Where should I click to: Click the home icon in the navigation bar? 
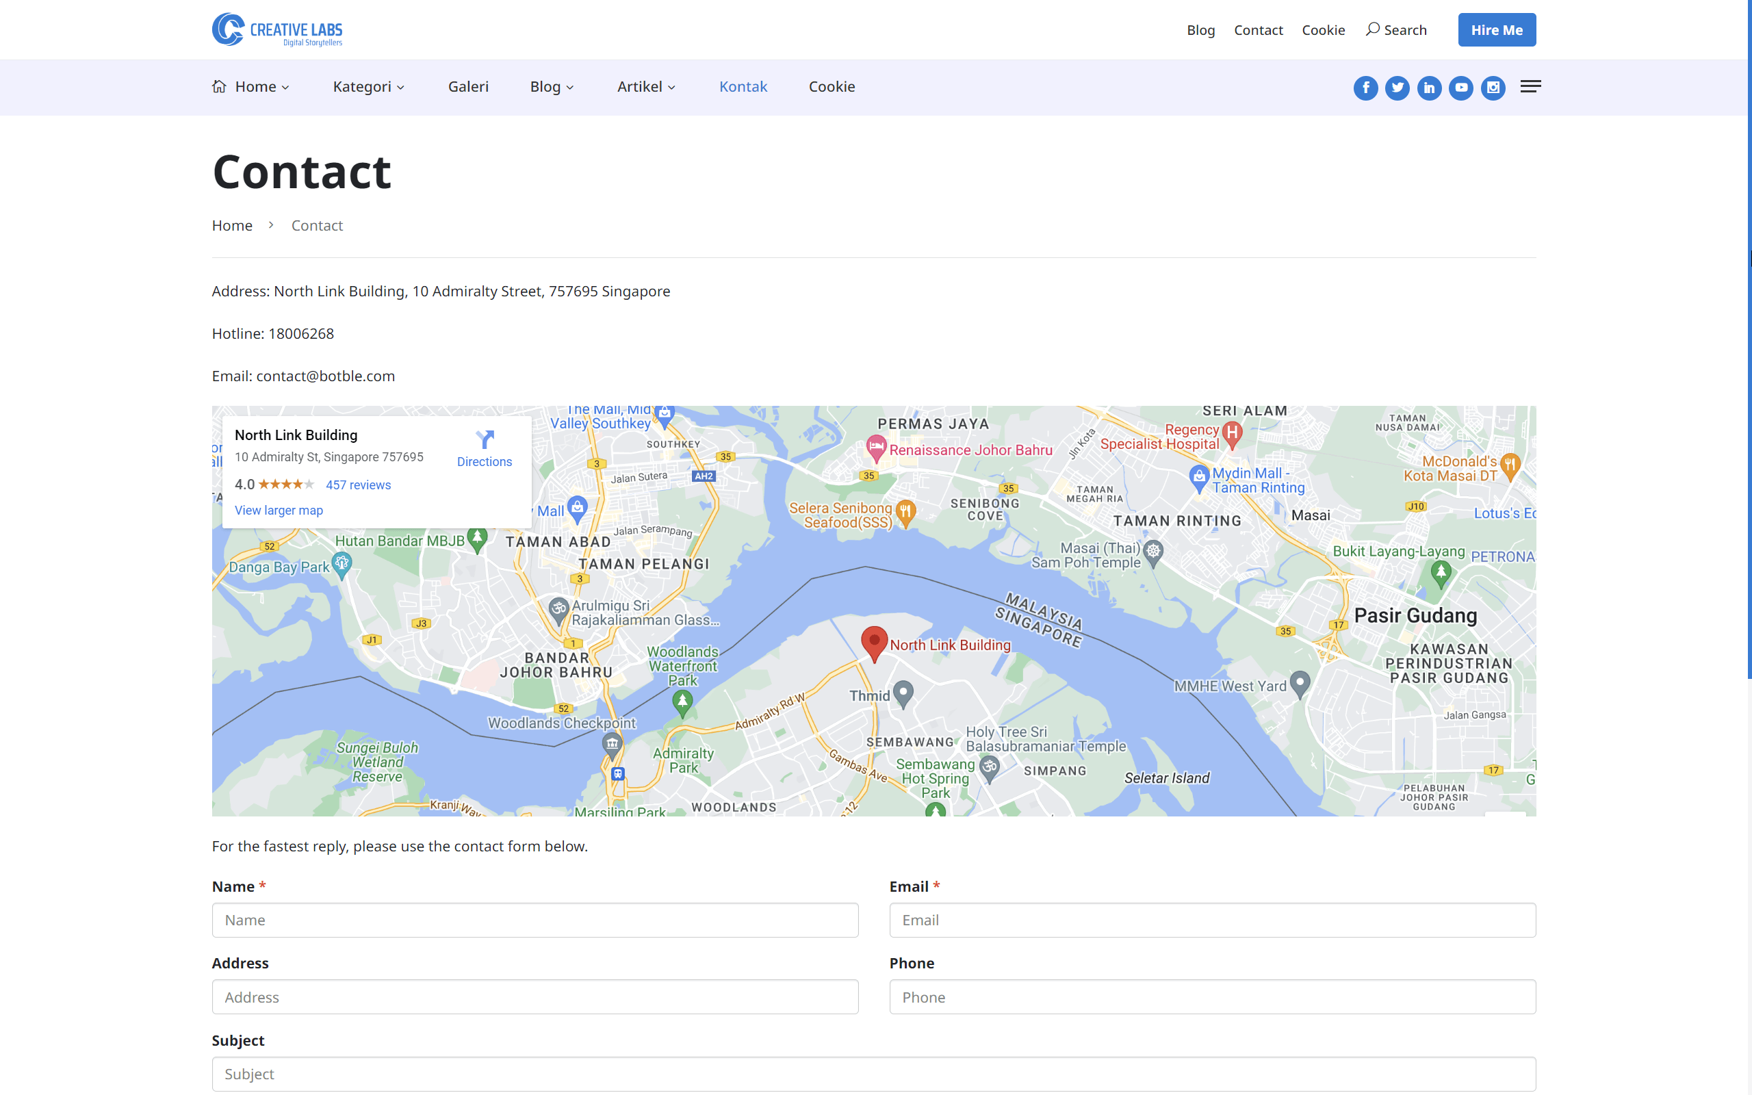[x=220, y=86]
